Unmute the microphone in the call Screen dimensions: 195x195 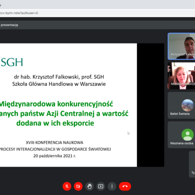(x=67, y=186)
